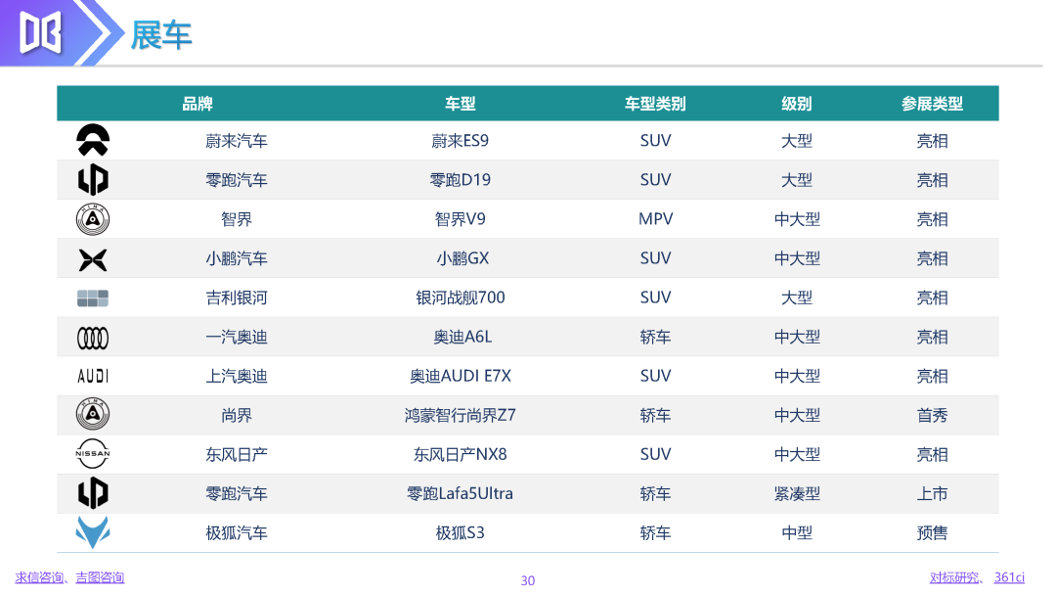Click the Geely Galaxy logo icon
This screenshot has height=594, width=1056.
click(93, 298)
